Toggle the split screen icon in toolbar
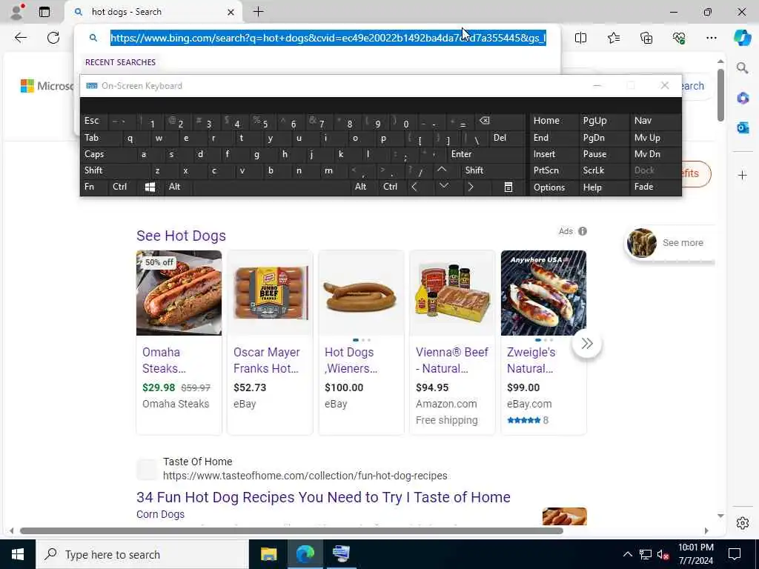Screen dimensions: 759x569 (x=580, y=38)
